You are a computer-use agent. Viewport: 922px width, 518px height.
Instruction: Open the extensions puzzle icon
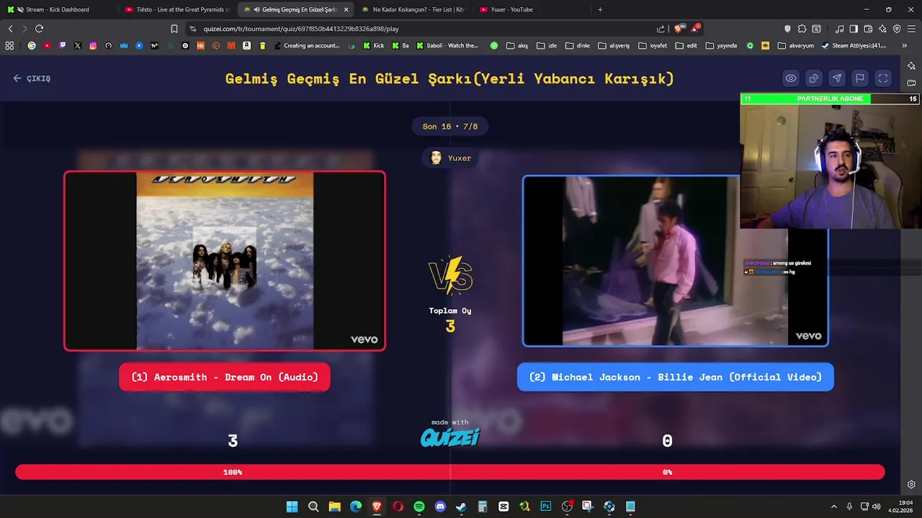(x=802, y=29)
